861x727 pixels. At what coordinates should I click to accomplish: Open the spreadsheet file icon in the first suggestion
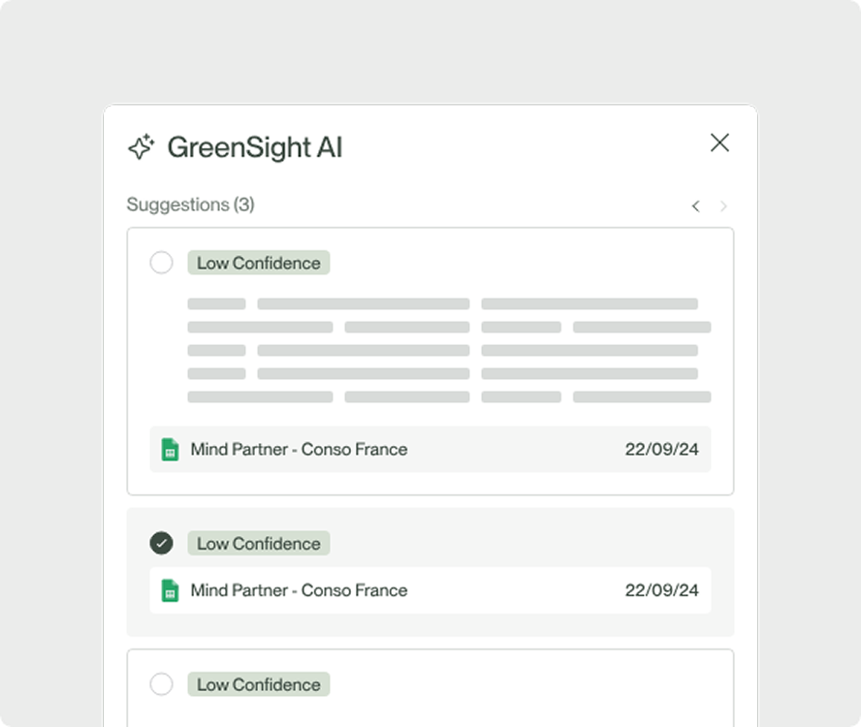click(171, 450)
